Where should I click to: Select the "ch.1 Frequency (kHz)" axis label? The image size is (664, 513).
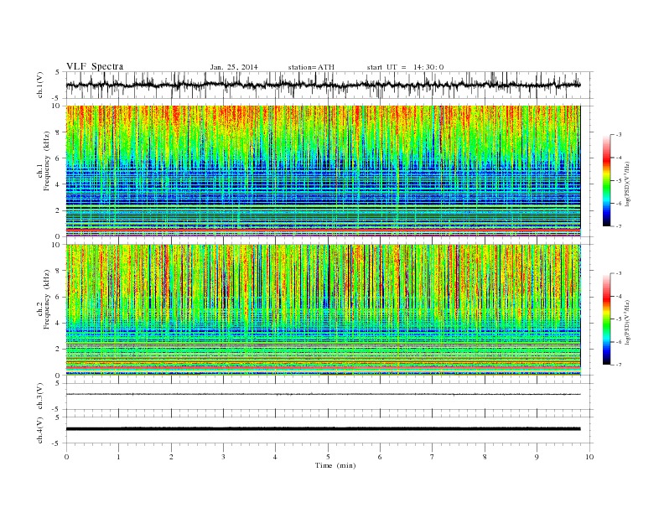point(44,161)
